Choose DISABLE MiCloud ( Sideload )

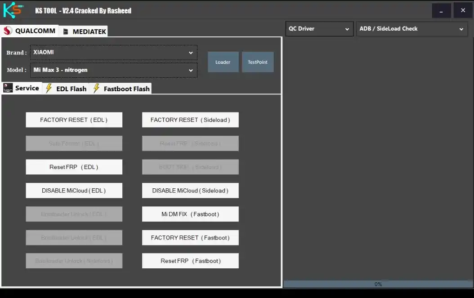click(x=190, y=191)
